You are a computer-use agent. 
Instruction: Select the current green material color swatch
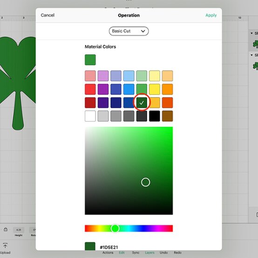[x=90, y=60]
